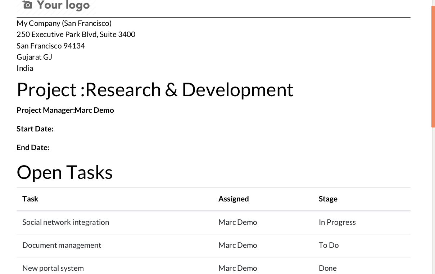Click the Gujarat GJ address line
Viewport: 435px width, 274px height.
point(35,57)
